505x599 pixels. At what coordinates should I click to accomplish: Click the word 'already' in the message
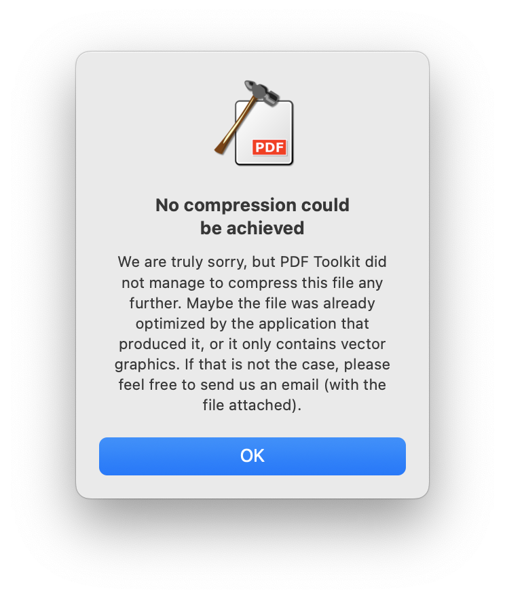point(350,304)
